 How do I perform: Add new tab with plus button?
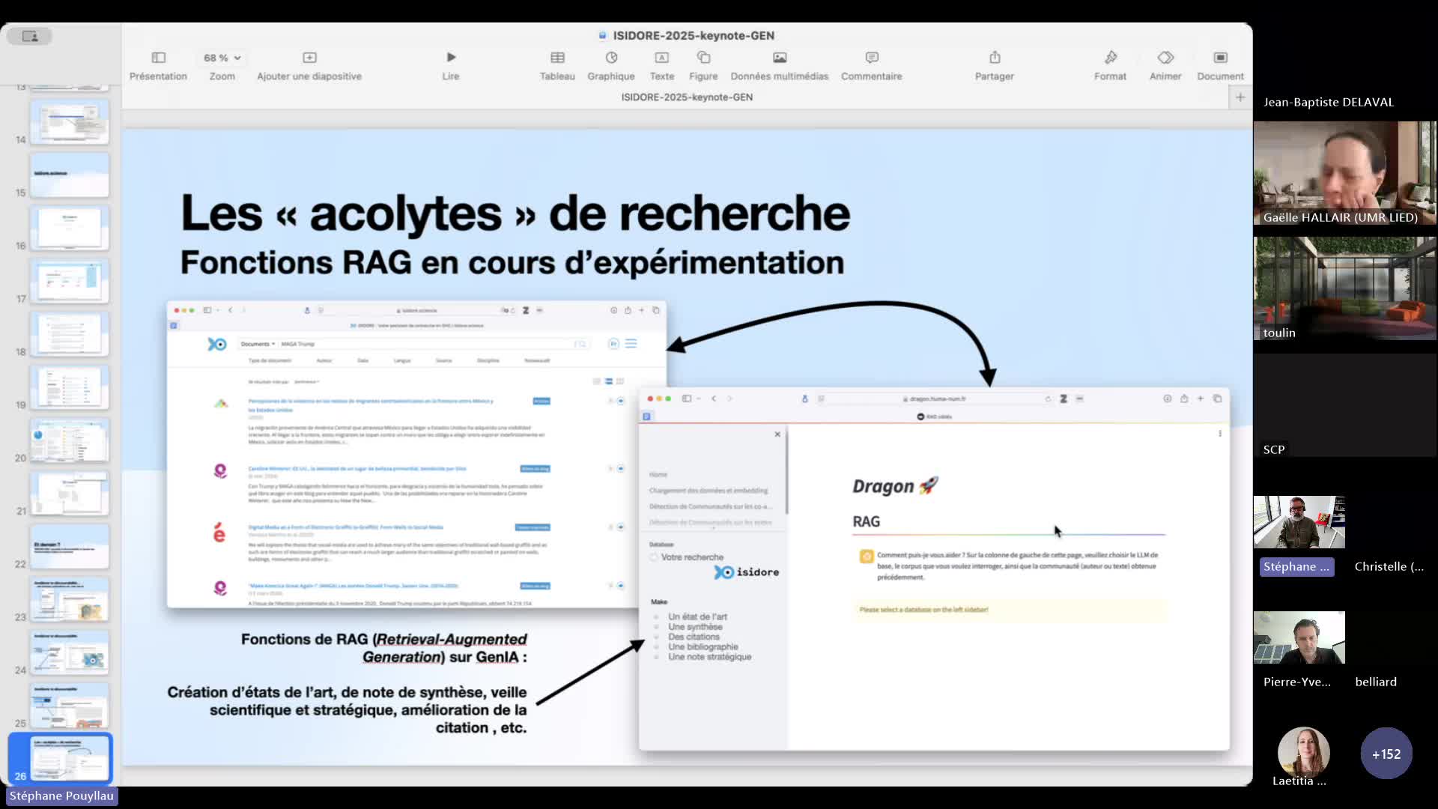tap(1240, 97)
